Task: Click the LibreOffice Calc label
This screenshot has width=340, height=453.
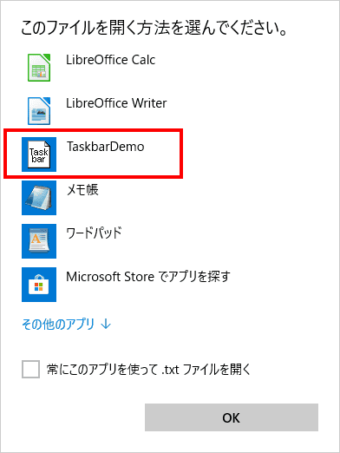Action: point(111,60)
